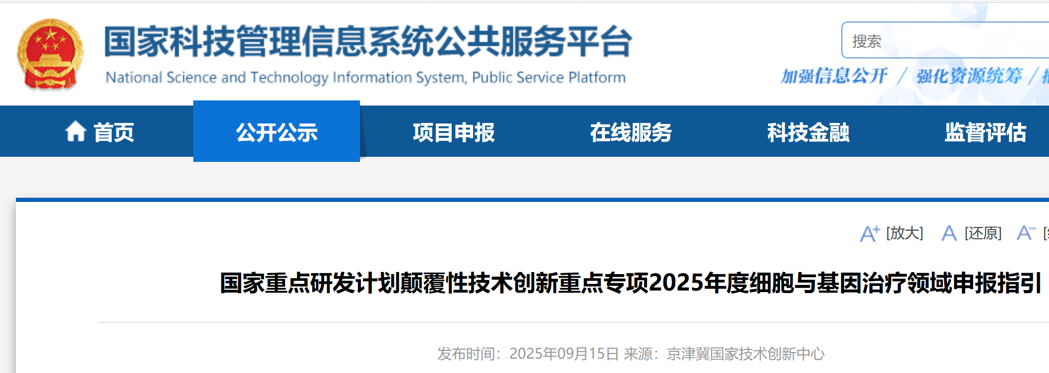The height and width of the screenshot is (373, 1049).
Task: Go to 在线服务 in the navigation bar
Action: click(x=631, y=132)
